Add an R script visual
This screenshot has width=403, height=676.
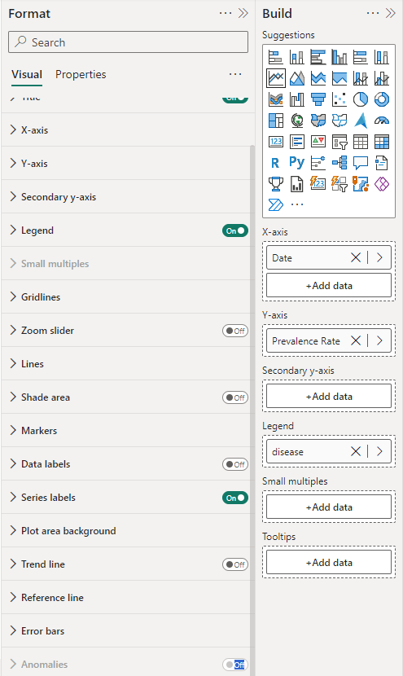[x=275, y=163]
